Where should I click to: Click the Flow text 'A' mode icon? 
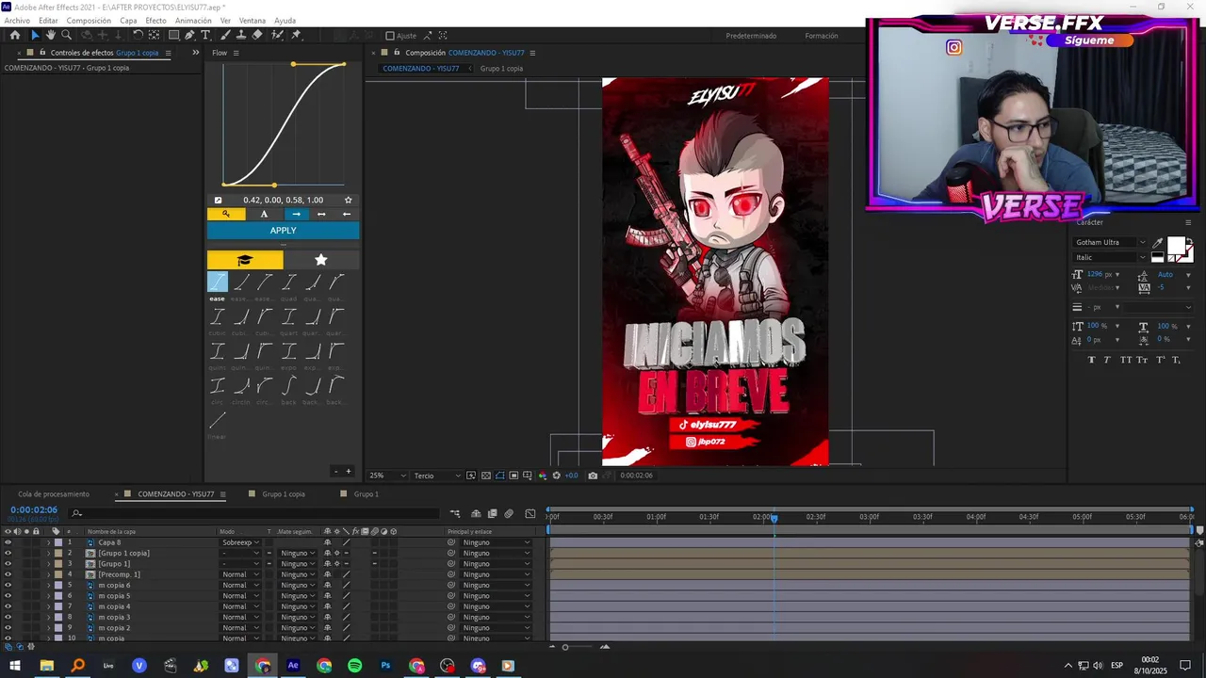tap(264, 214)
